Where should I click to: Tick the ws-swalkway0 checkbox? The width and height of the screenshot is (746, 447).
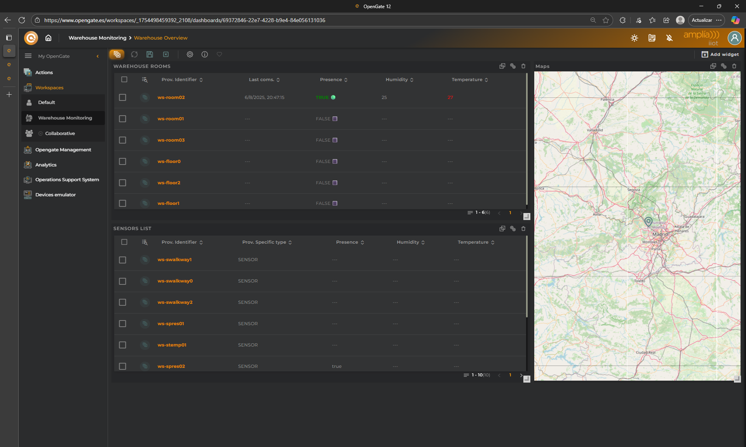[123, 281]
